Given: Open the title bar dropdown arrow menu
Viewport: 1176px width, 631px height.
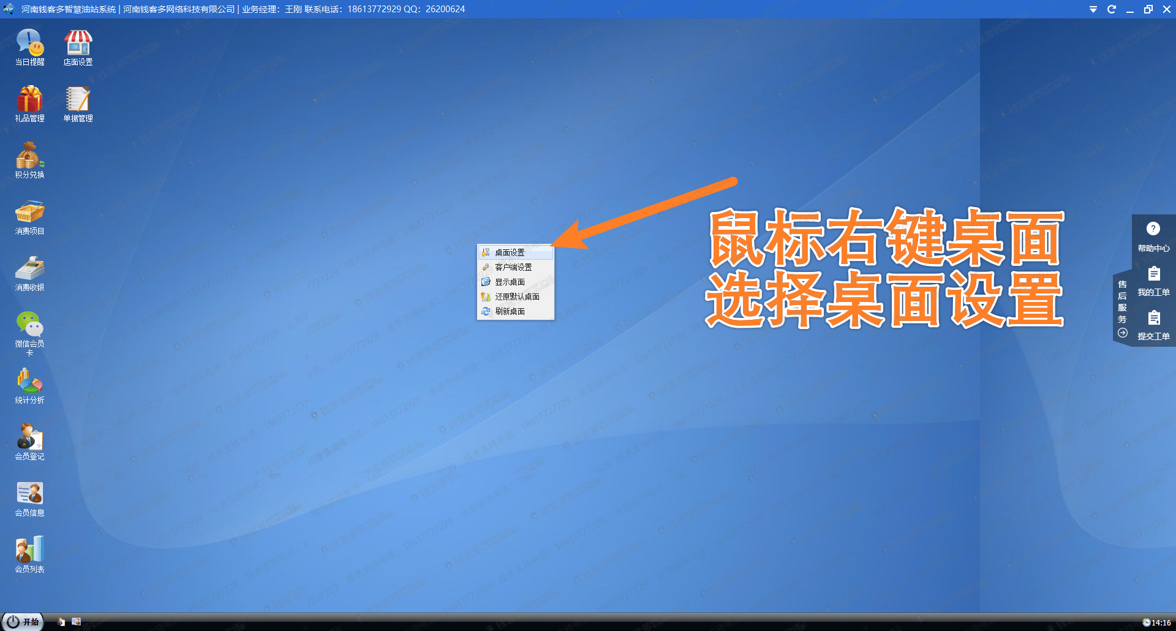Looking at the screenshot, I should click(x=1093, y=9).
